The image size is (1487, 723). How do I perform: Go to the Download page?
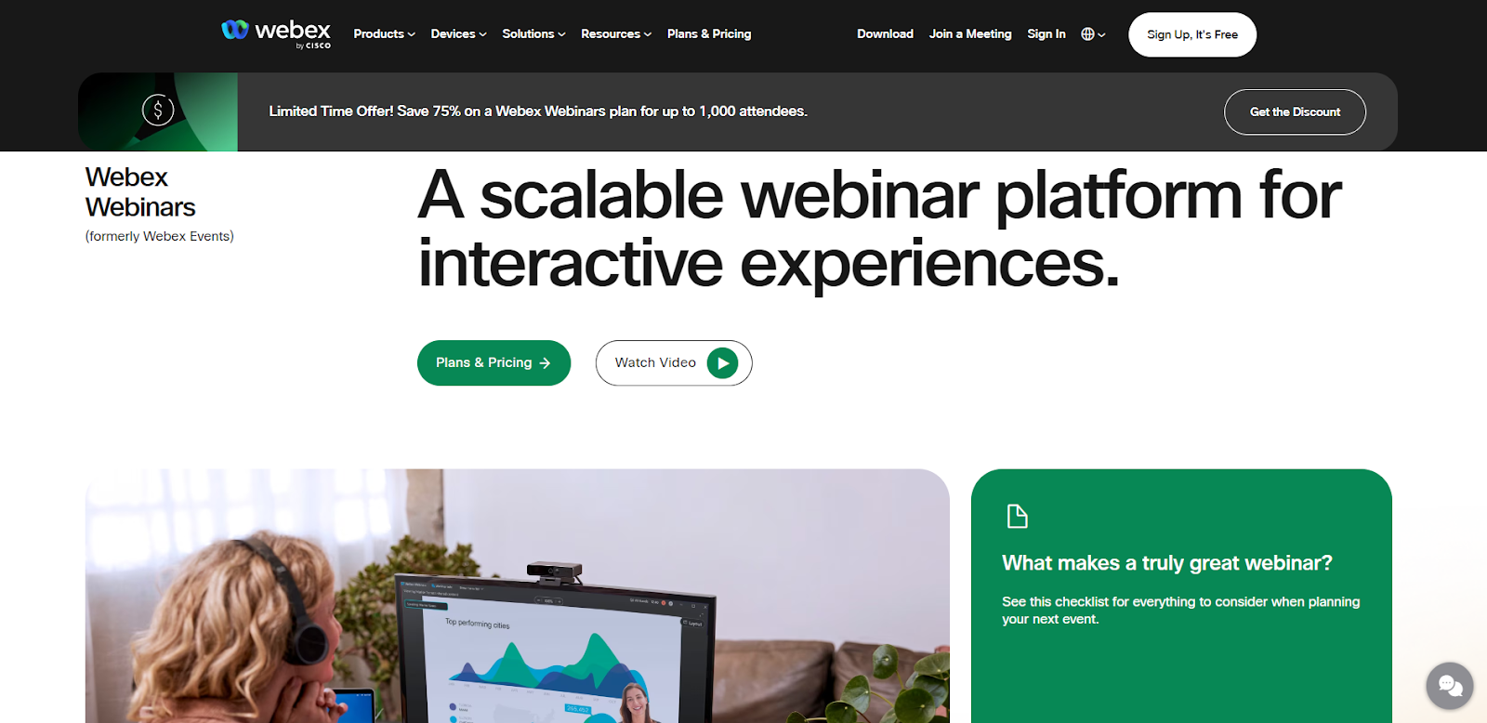coord(885,34)
